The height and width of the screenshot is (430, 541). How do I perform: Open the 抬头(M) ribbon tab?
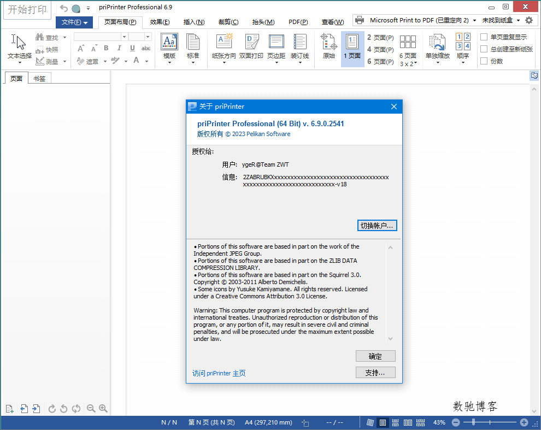(x=263, y=22)
